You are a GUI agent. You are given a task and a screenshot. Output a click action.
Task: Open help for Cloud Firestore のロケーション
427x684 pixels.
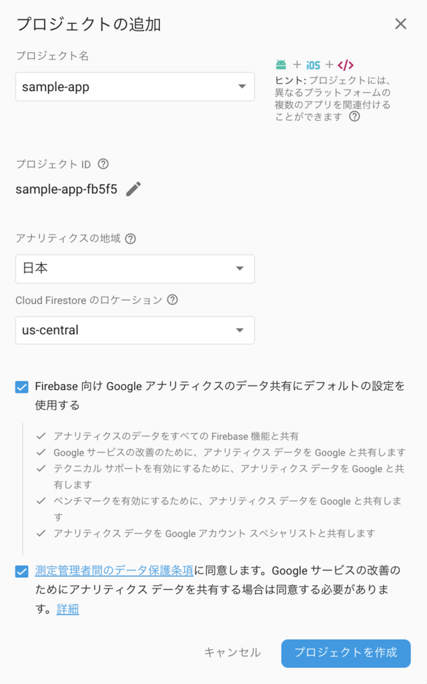(x=173, y=300)
